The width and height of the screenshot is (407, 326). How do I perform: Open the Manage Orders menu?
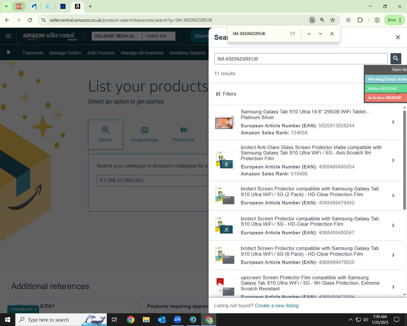coord(65,53)
